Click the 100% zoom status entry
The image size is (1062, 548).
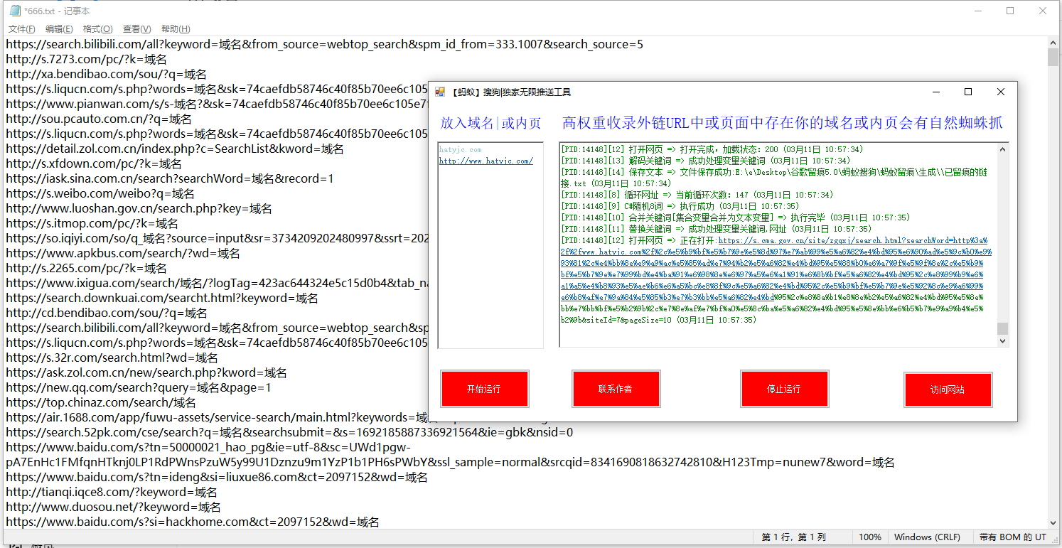[869, 537]
